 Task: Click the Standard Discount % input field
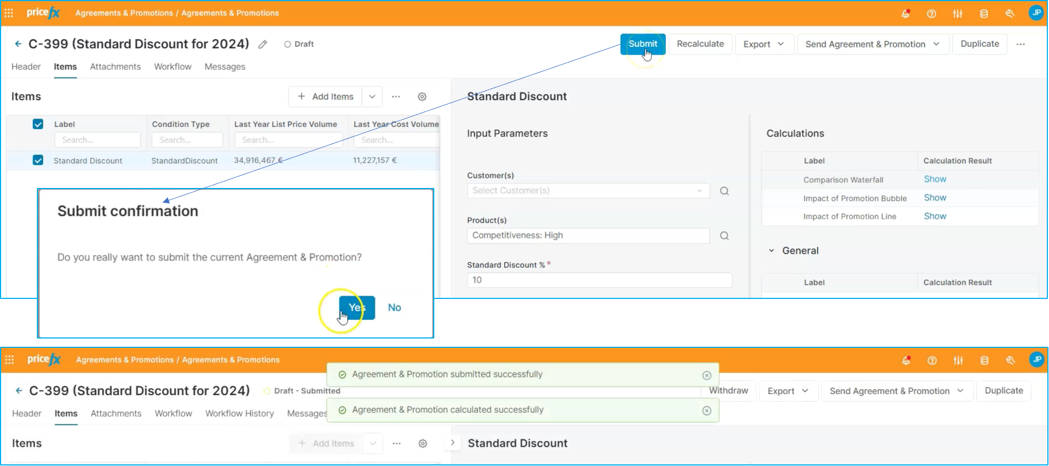point(599,280)
